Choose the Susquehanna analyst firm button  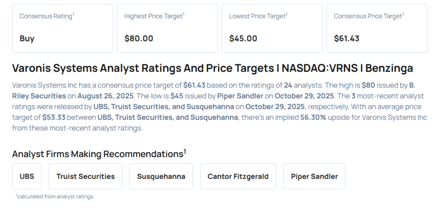pos(161,176)
